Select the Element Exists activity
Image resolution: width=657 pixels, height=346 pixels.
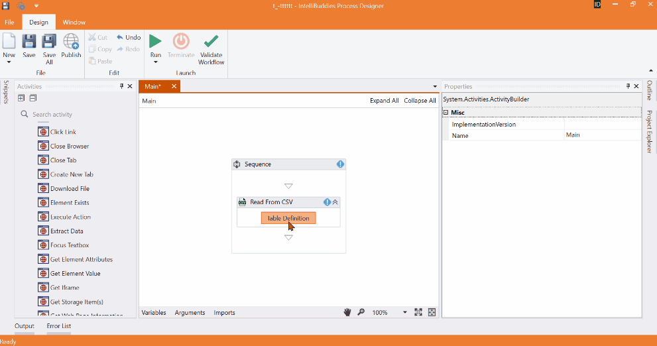click(63, 203)
